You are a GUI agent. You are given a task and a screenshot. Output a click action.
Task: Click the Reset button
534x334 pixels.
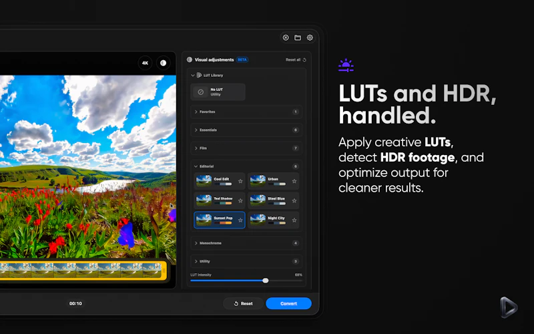243,303
